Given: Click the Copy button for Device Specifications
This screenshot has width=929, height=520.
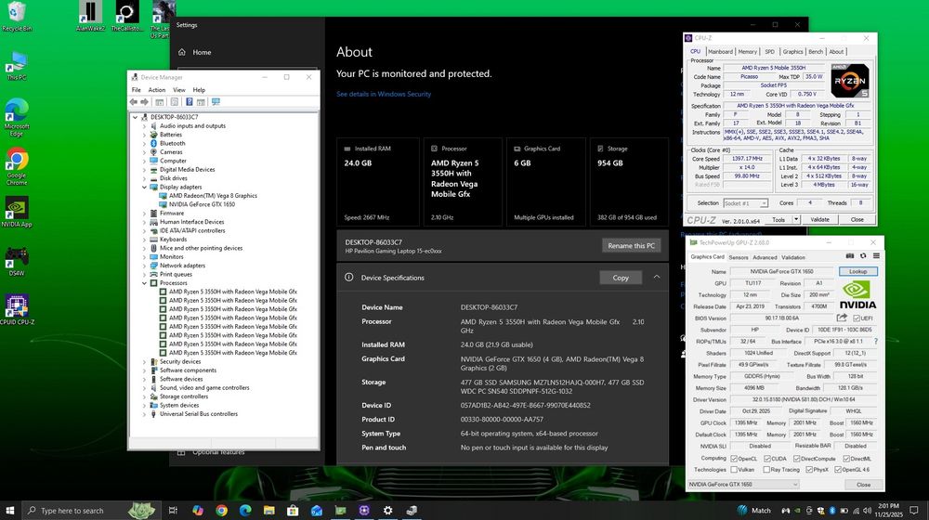Looking at the screenshot, I should [621, 278].
